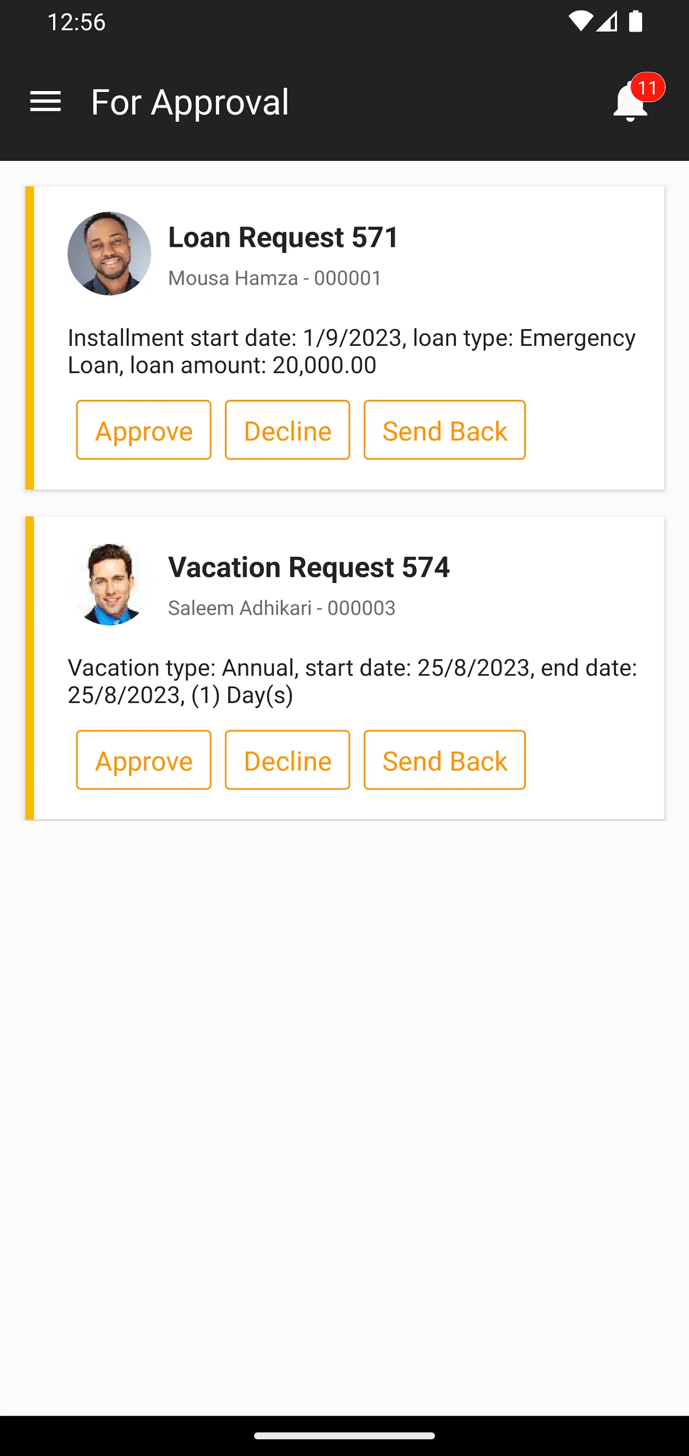Image resolution: width=689 pixels, height=1456 pixels.
Task: Tap the battery status icon
Action: pos(635,22)
